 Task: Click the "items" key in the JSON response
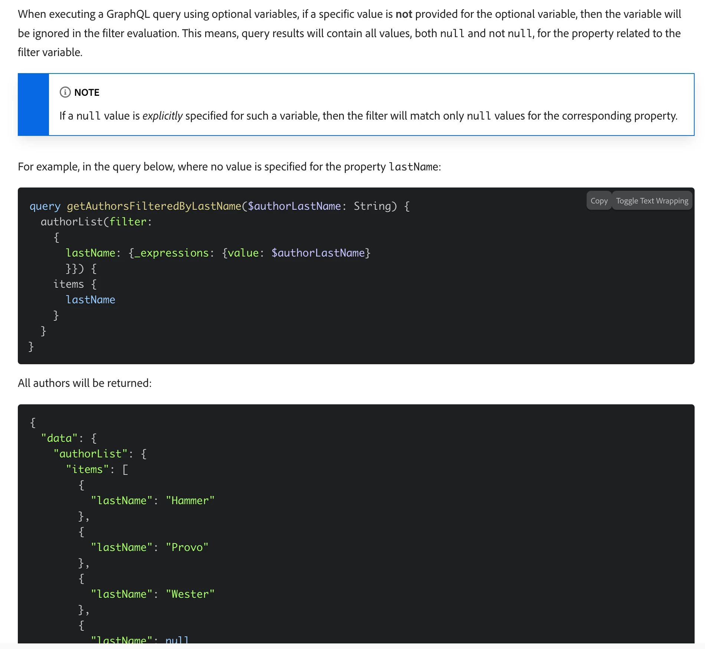(x=87, y=469)
